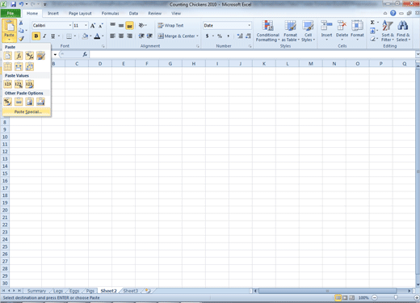Select the Transpose paste option icon
Viewport: 420px width, 303px height.
point(30,66)
